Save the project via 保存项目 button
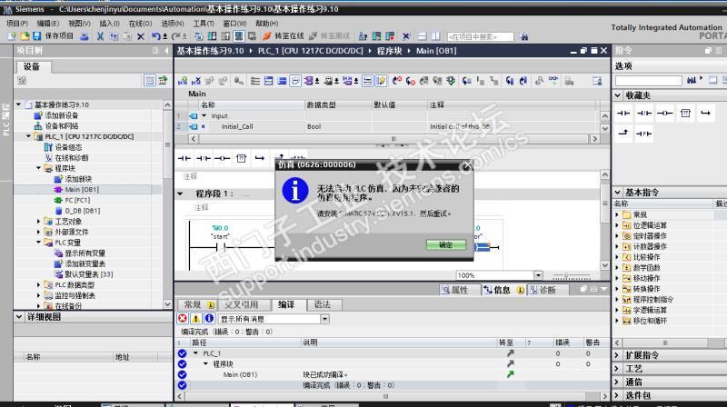 click(53, 36)
